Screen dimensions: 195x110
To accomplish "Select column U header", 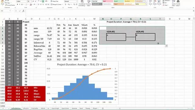I will point(170,19).
